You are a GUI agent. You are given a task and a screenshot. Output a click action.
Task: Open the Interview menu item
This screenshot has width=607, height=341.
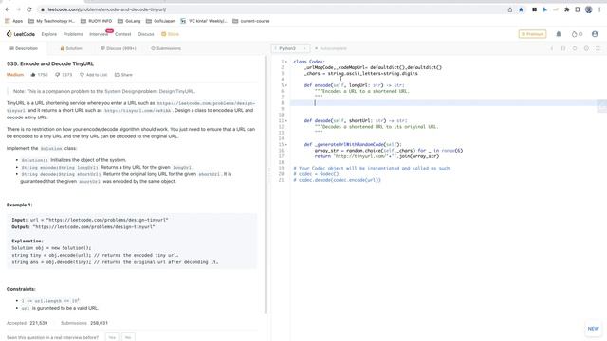coord(99,34)
